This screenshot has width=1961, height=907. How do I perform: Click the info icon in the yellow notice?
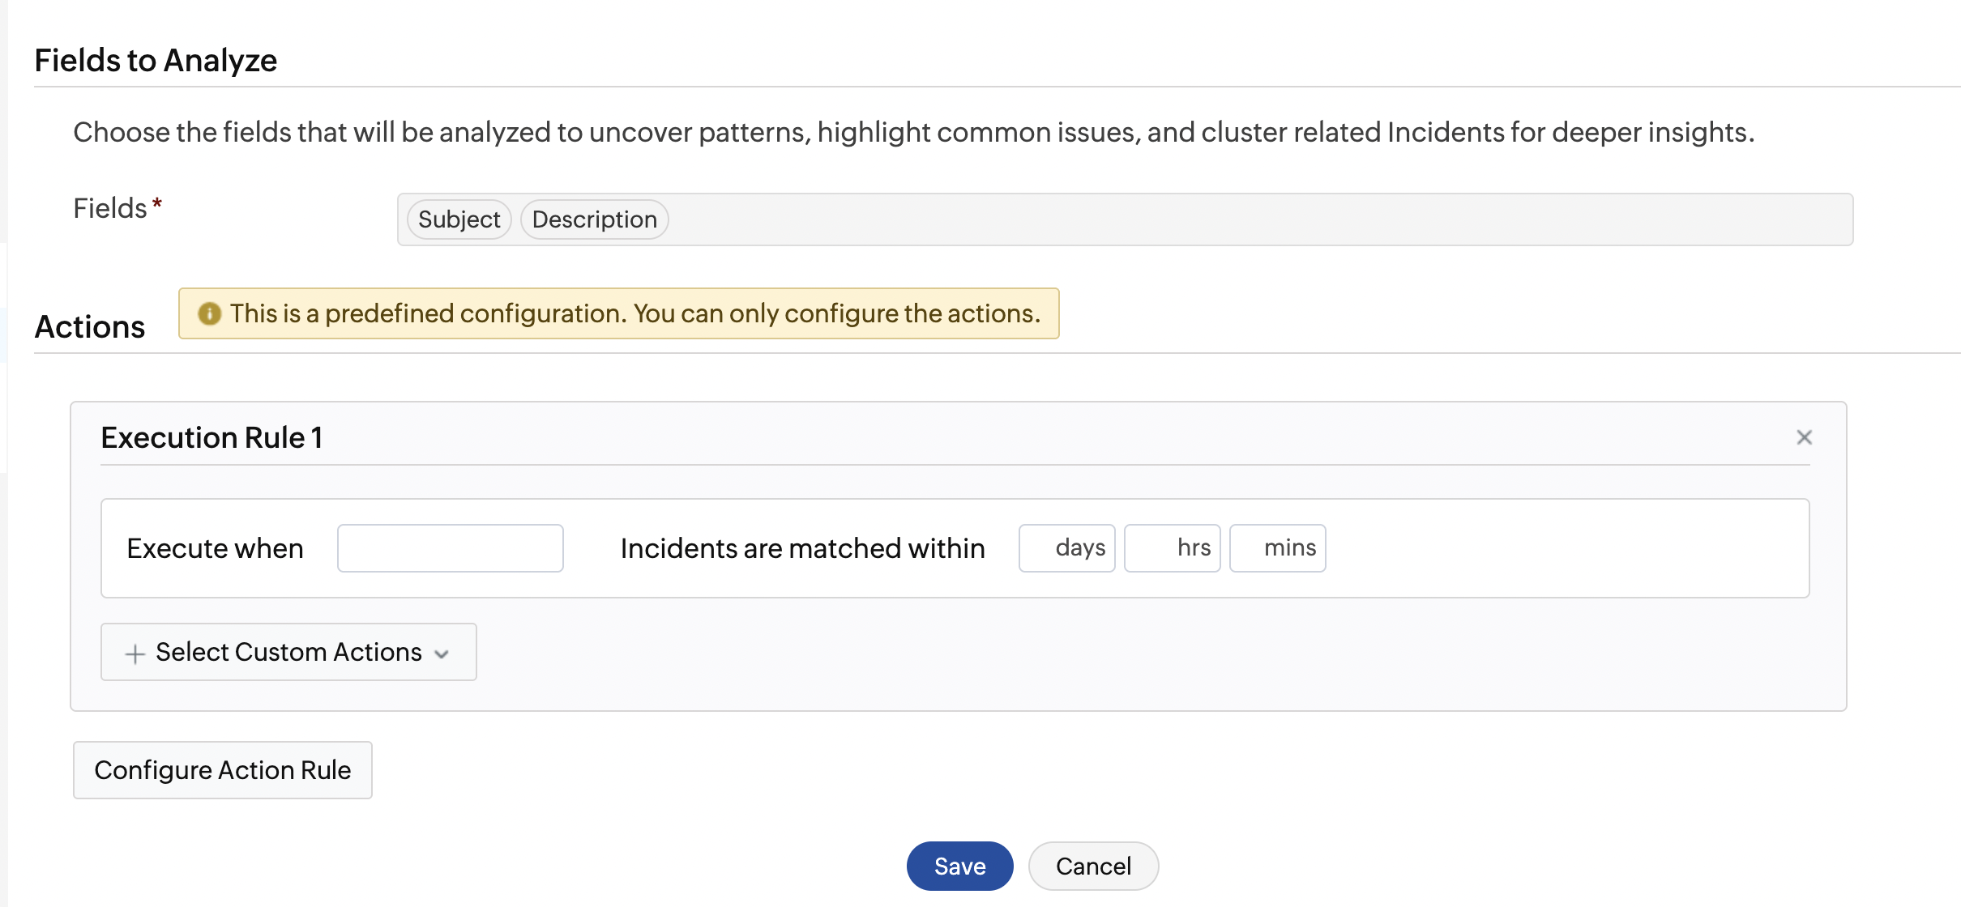(209, 313)
